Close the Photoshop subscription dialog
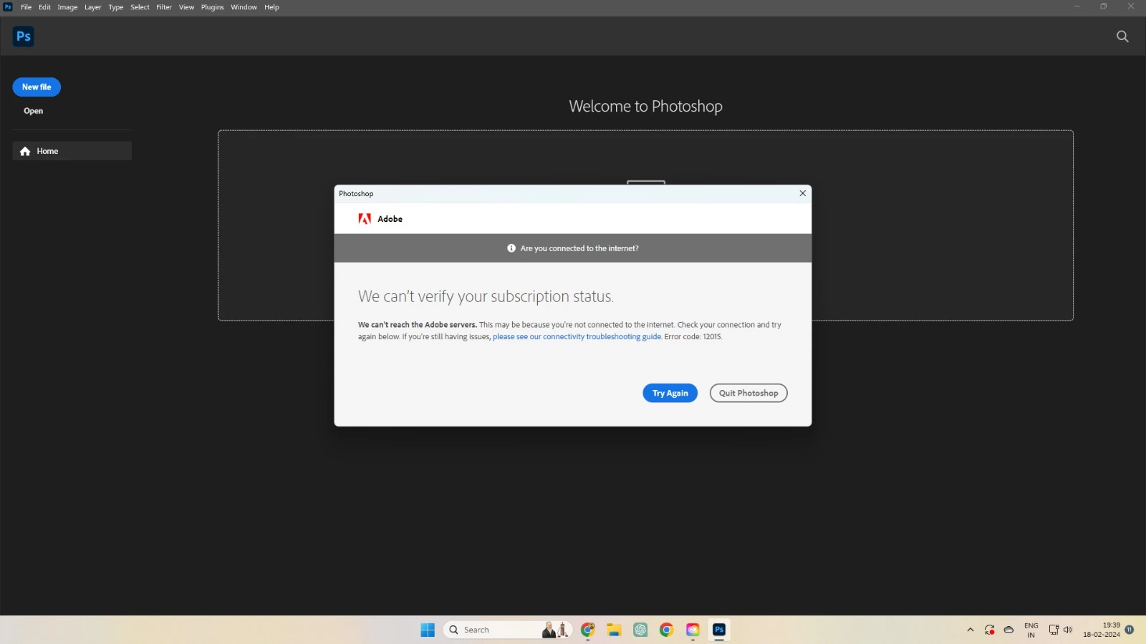1146x644 pixels. [802, 193]
